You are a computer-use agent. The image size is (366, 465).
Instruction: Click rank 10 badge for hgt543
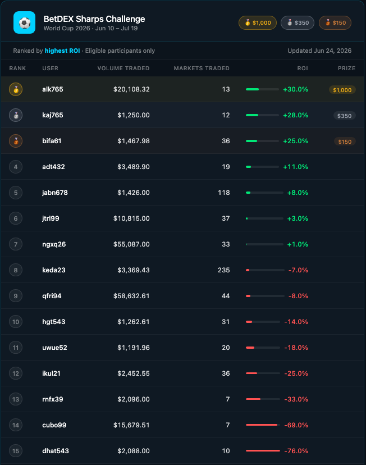[16, 321]
